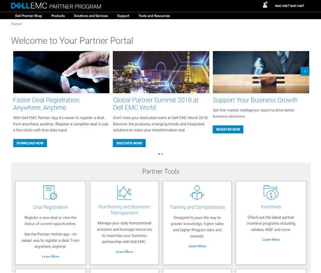Open Learn More under Deal Registration
The image size is (321, 273).
point(50,256)
